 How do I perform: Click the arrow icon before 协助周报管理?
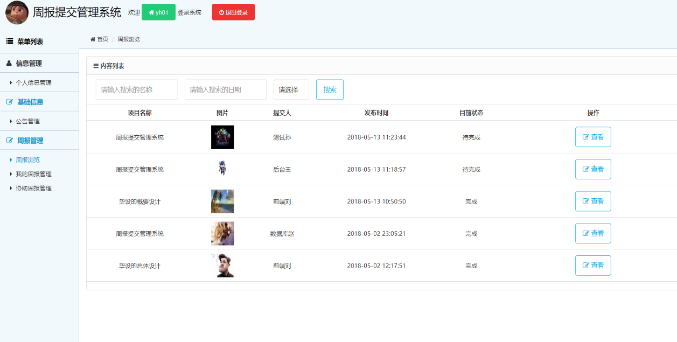point(11,188)
